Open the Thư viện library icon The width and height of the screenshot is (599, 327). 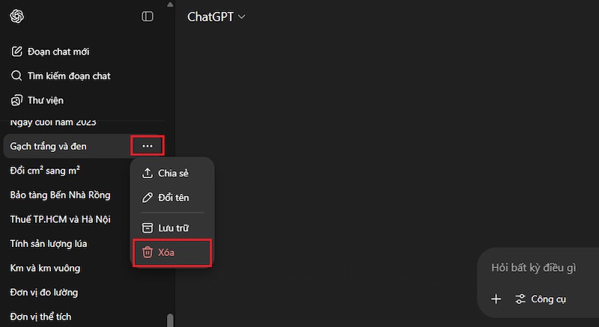16,100
